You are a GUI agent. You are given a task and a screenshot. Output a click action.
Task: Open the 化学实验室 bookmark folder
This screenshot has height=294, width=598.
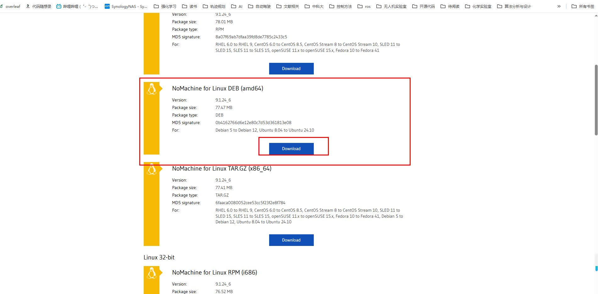478,6
